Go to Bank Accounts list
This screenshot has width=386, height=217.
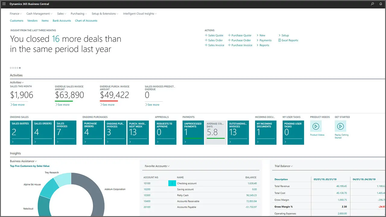pyautogui.click(x=62, y=21)
